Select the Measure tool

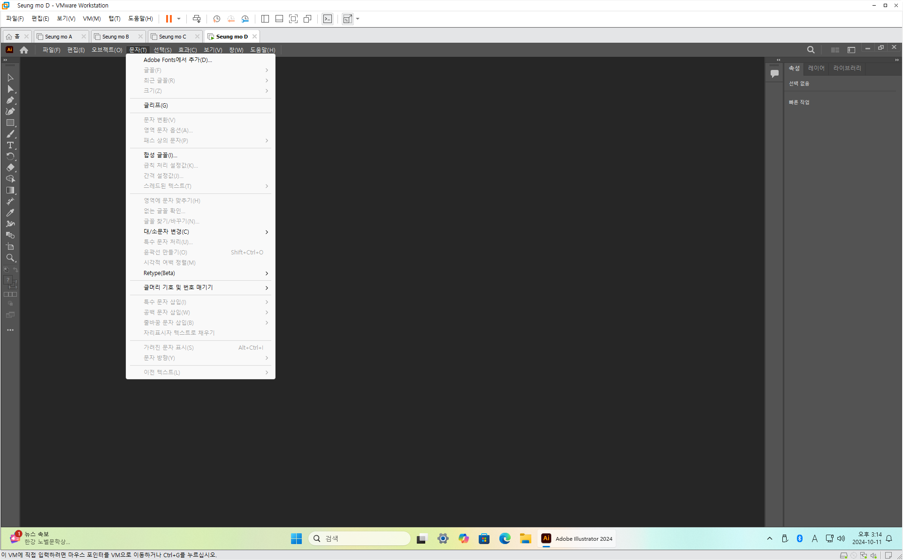(10, 201)
